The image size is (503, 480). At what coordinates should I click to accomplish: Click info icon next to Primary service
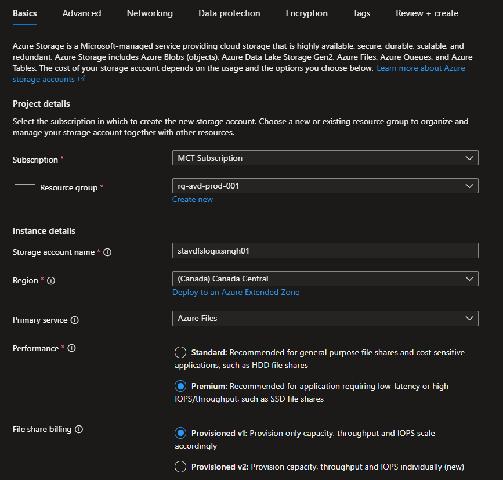pos(75,320)
